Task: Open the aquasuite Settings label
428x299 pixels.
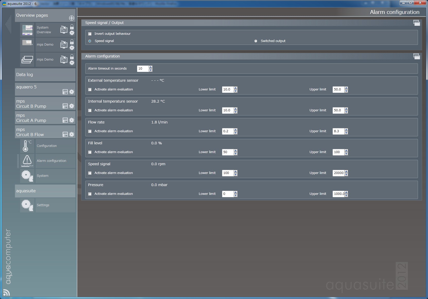Action: [43, 205]
